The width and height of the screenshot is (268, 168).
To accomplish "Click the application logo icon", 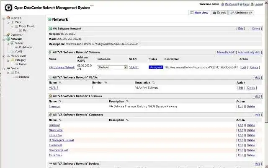I will [x=8, y=8].
